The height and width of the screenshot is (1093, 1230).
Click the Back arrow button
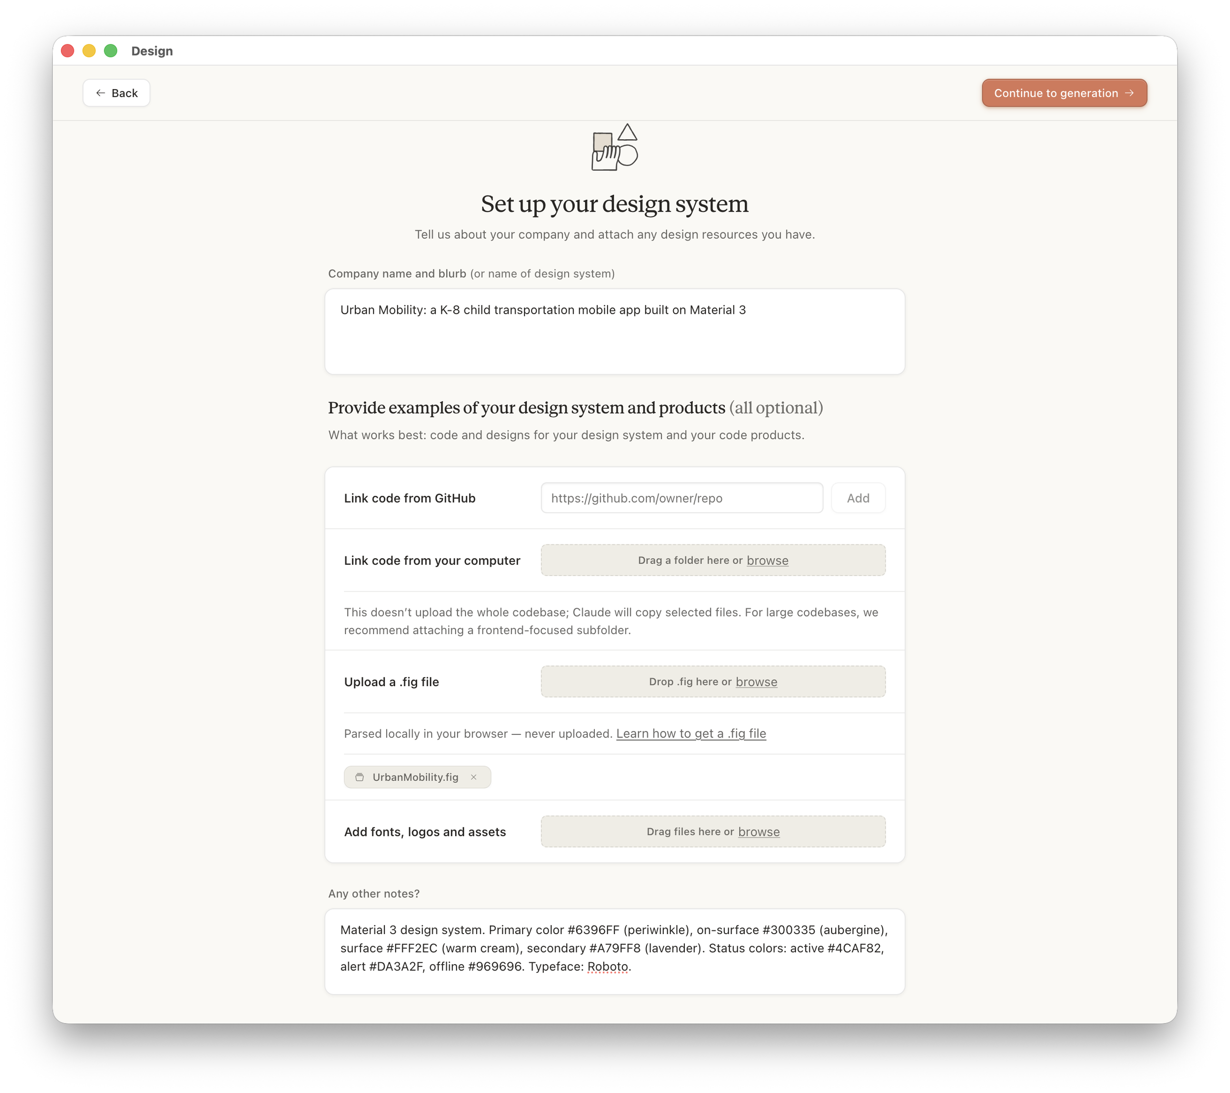pos(116,93)
